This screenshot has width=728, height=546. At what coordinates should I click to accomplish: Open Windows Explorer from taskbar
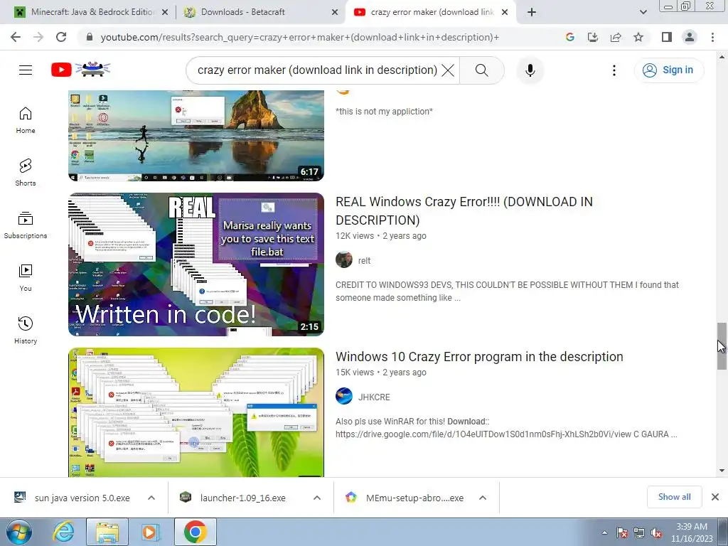click(107, 532)
